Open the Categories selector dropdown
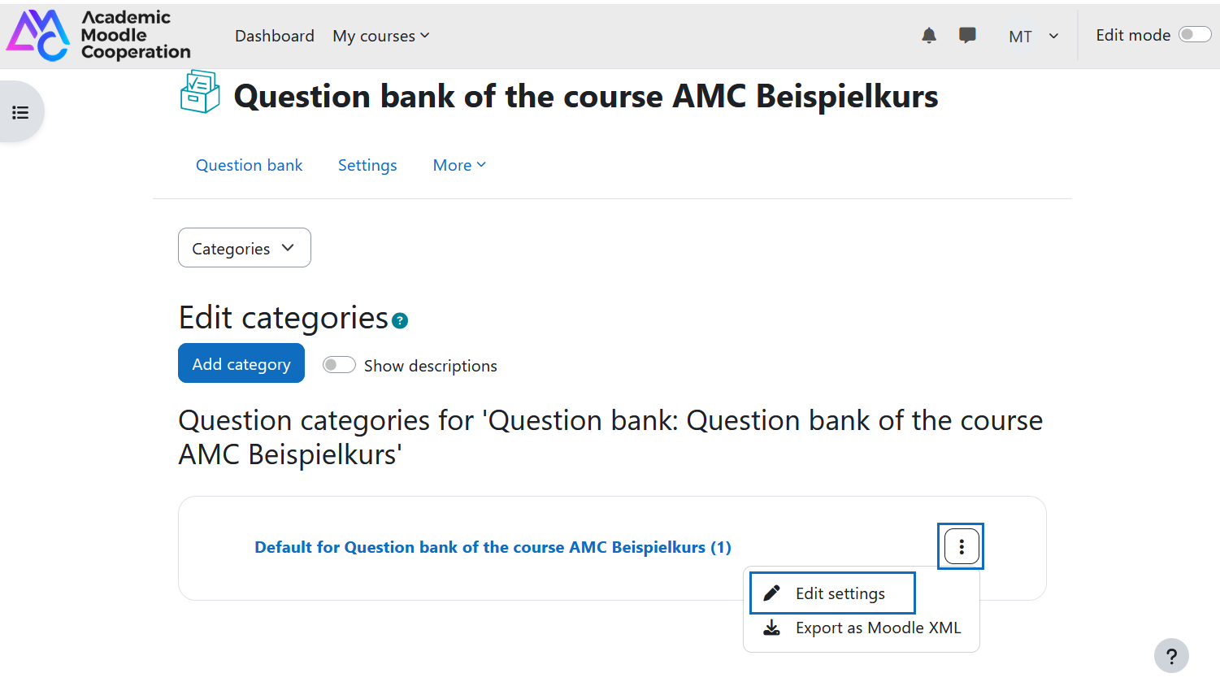Screen dimensions: 1220x682 tap(245, 248)
